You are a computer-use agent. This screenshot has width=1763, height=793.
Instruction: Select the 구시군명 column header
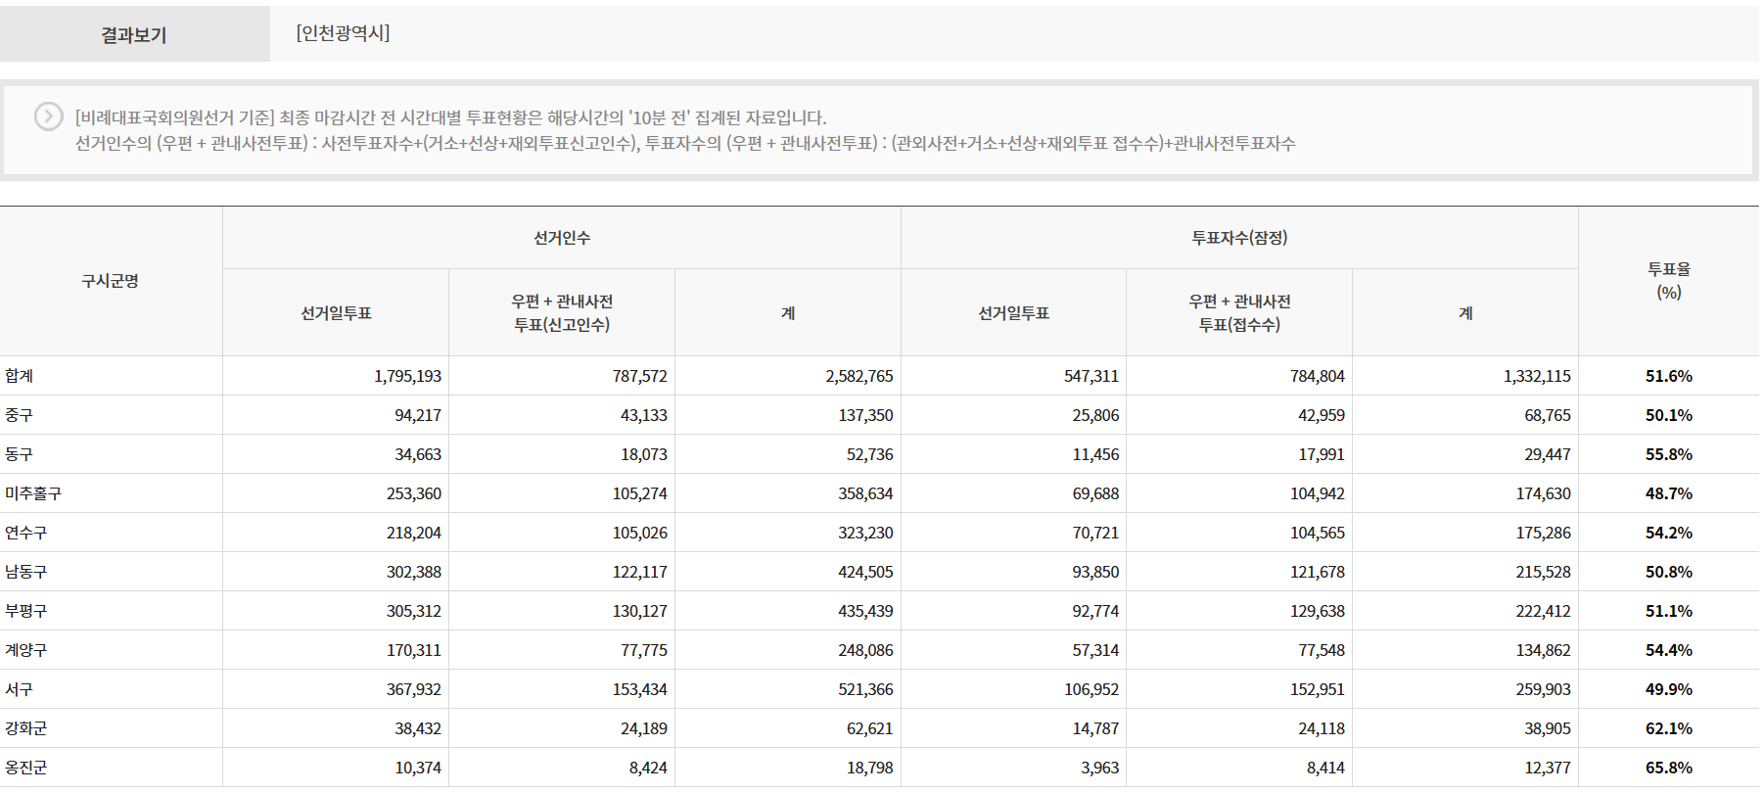click(111, 281)
